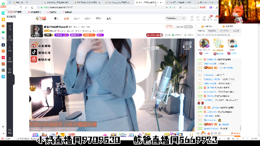Switch to the second tab of the rank panel
Screen dimensions: 260x146
click(x=212, y=31)
